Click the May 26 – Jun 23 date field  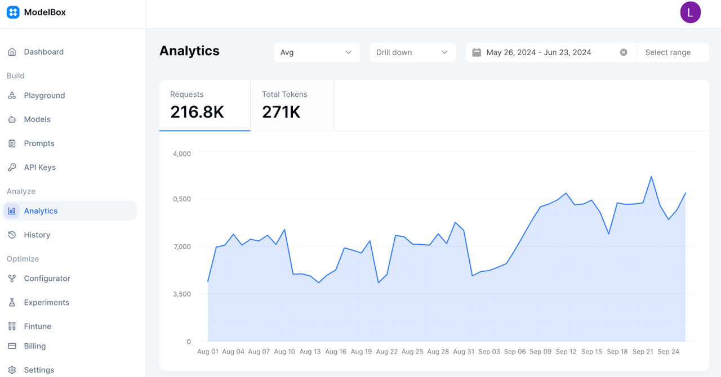click(538, 52)
